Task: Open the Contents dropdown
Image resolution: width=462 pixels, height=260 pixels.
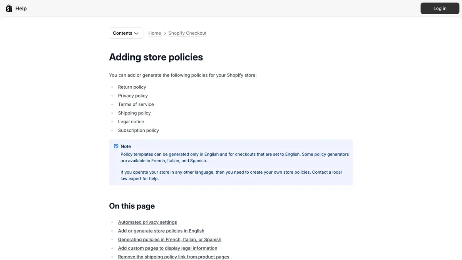Action: (126, 33)
